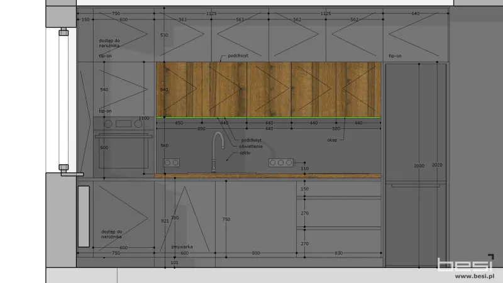Select the zmywarka dishwasher label
This screenshot has width=503, height=283.
(x=182, y=247)
